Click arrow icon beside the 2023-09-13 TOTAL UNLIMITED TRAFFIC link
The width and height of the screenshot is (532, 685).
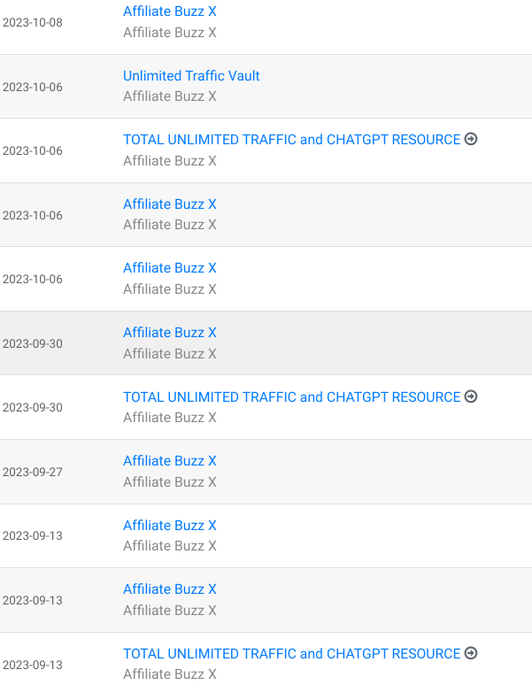471,653
